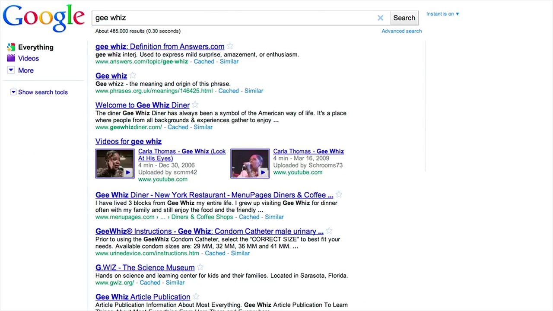Open Similar link for the gwiz.org result
Viewport: 553px width, 311px height.
coord(175,282)
